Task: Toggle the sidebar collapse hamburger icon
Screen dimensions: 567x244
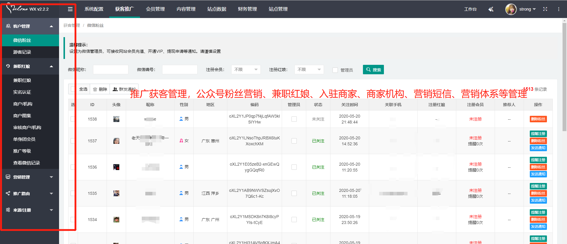Action: 70,9
